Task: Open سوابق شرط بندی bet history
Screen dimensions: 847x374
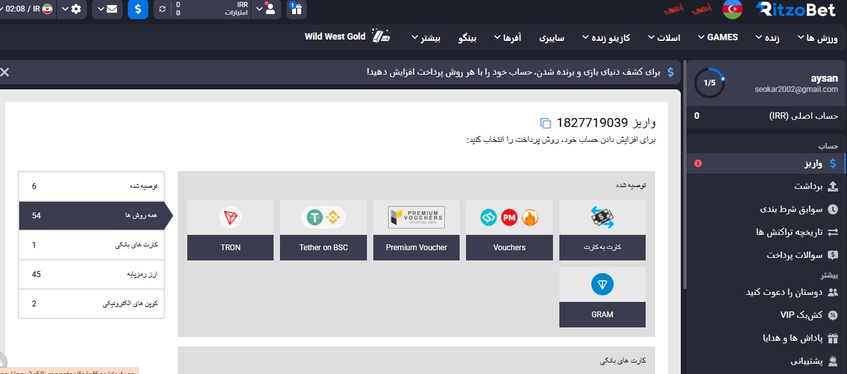Action: pyautogui.click(x=766, y=209)
